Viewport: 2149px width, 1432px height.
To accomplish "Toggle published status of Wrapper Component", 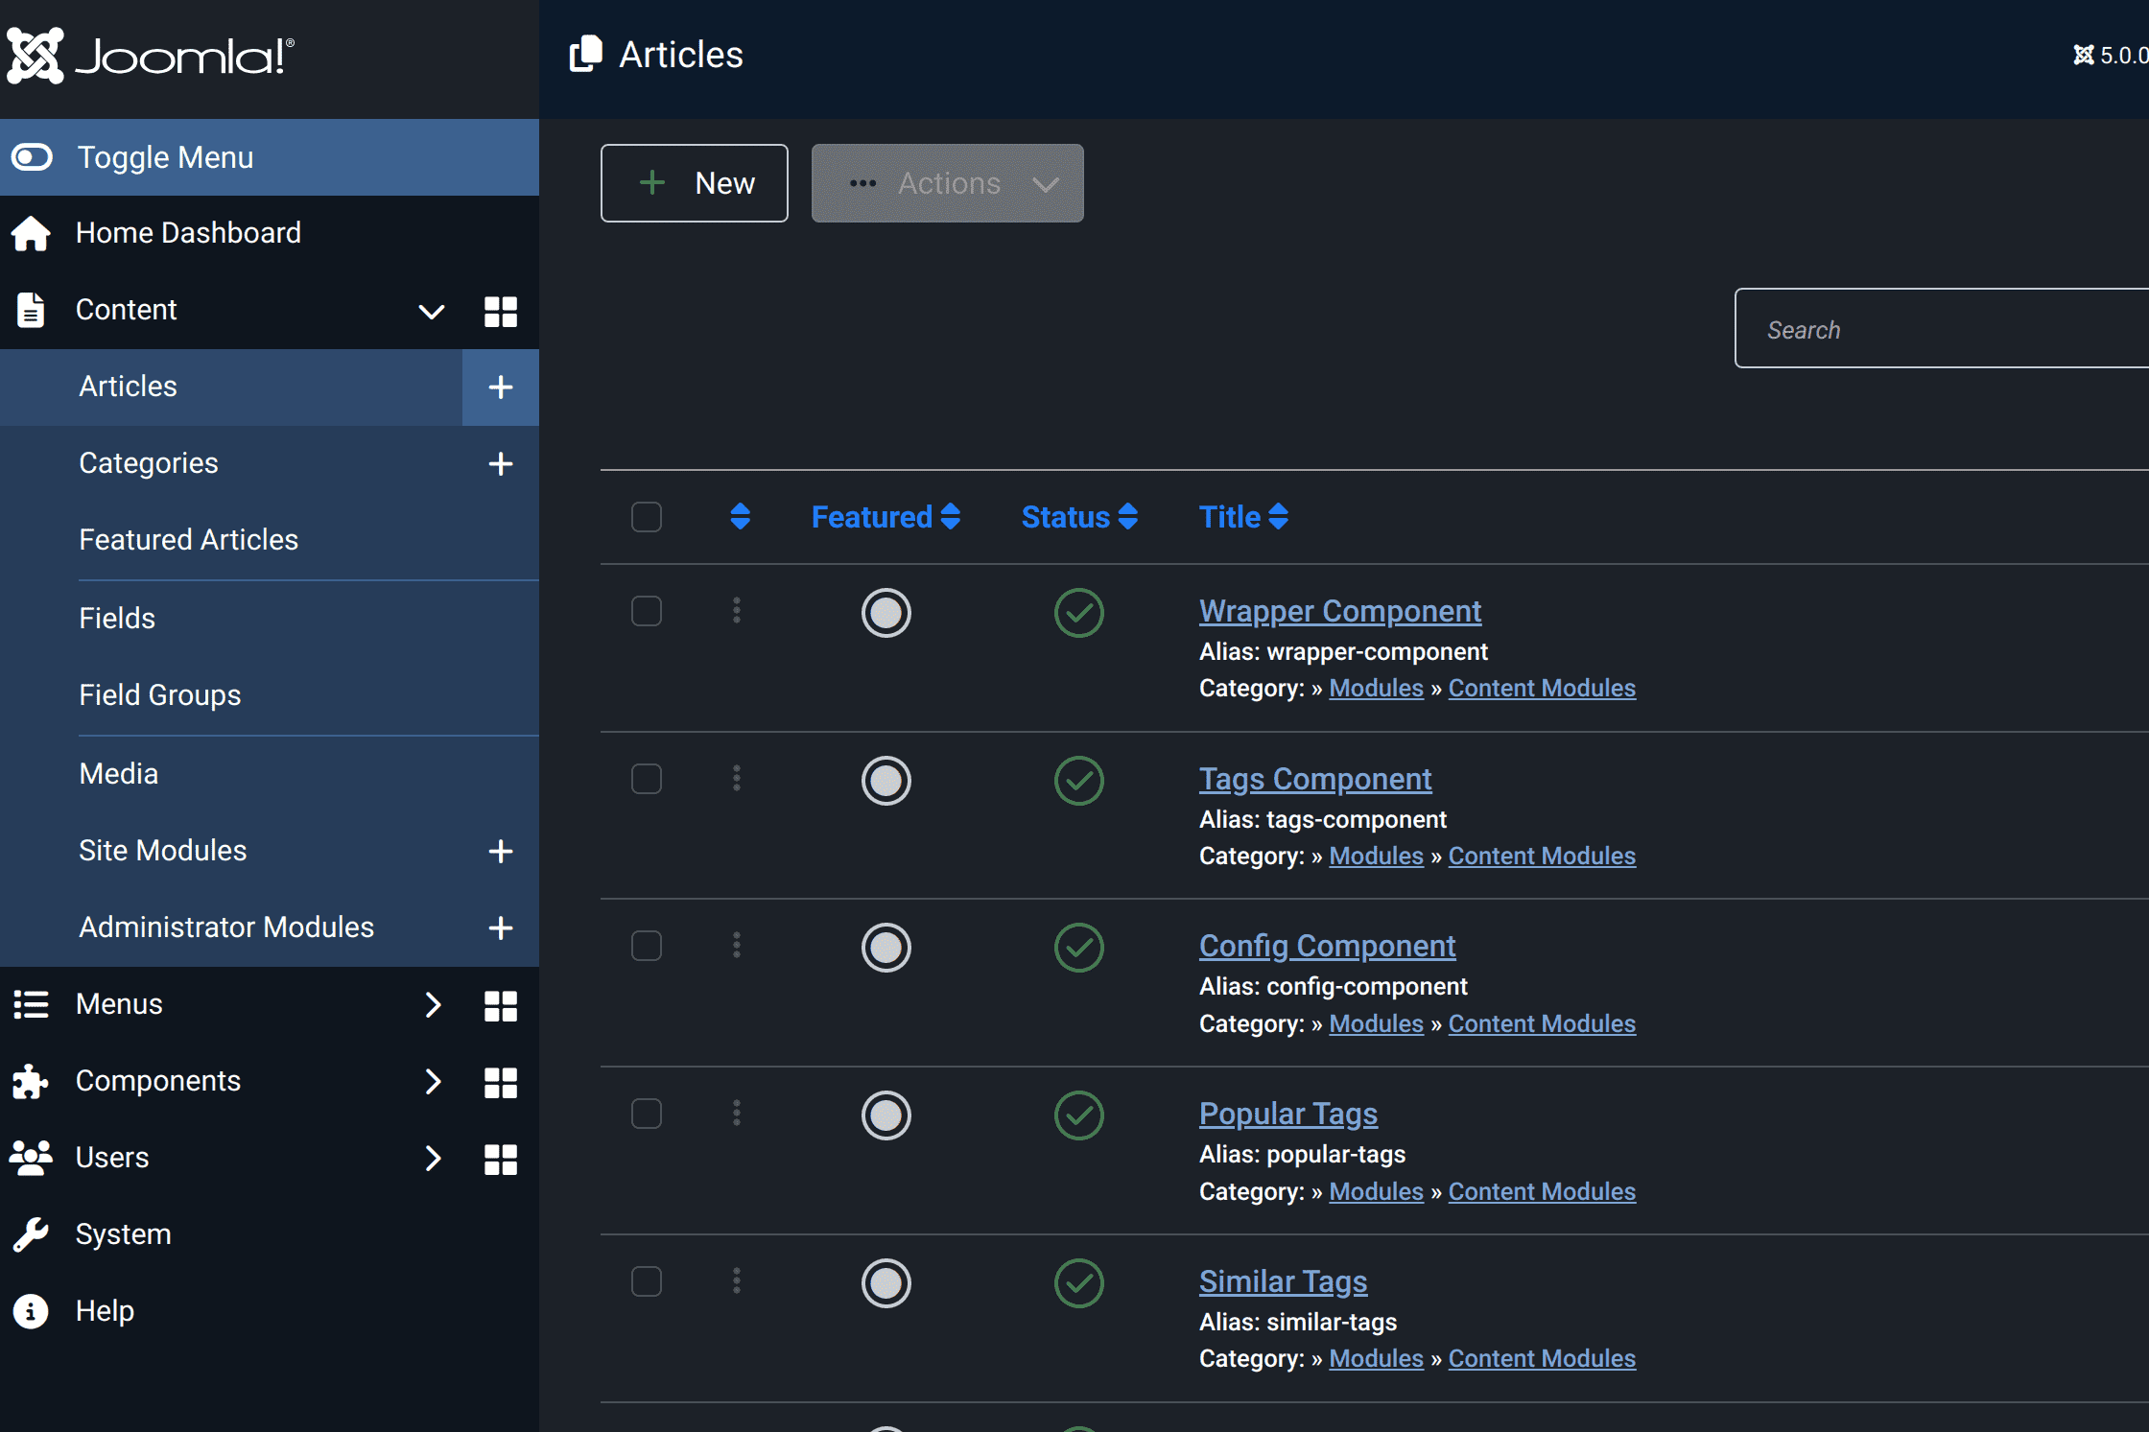I will click(1079, 613).
